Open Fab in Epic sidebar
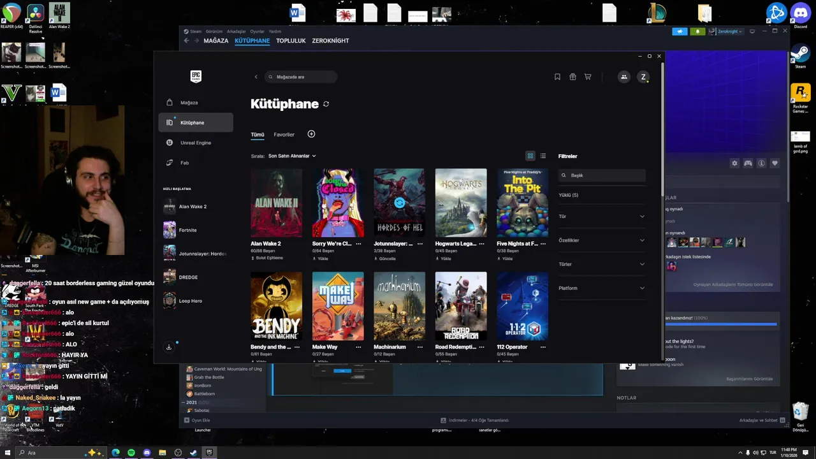Screen dimensions: 816x459 click(x=196, y=163)
